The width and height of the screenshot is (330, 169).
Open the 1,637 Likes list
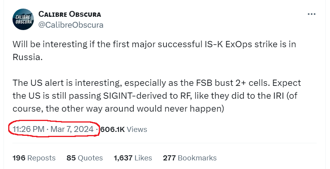click(133, 158)
